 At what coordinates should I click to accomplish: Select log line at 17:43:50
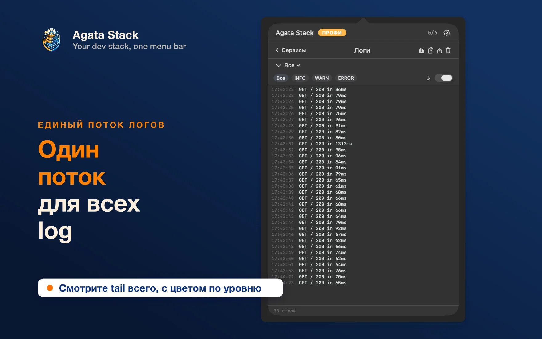tap(309, 259)
